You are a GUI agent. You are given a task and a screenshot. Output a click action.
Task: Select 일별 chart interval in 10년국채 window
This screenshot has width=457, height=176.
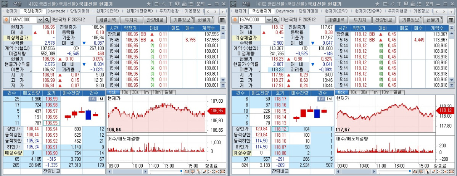[397, 92]
